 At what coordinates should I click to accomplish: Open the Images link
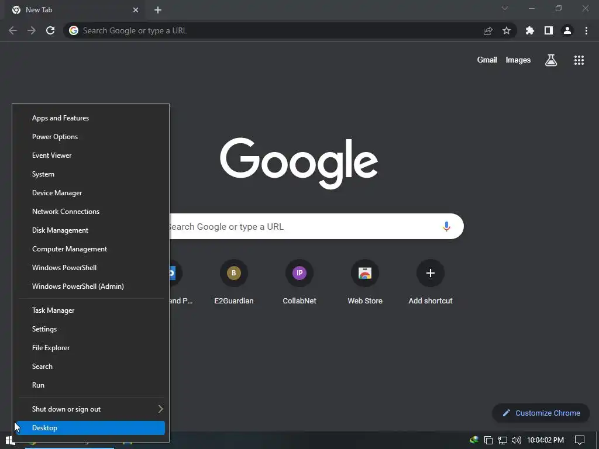518,60
